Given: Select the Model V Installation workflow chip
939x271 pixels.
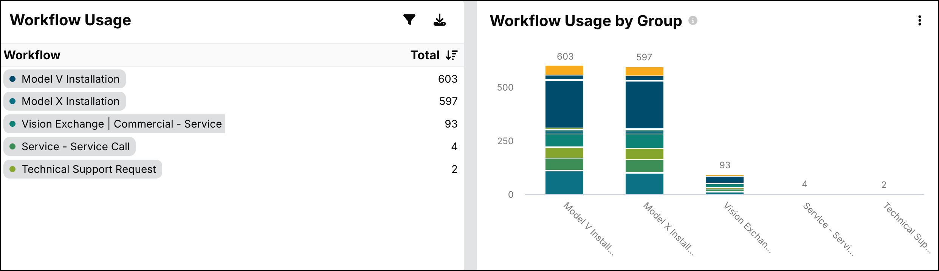Looking at the screenshot, I should point(65,79).
